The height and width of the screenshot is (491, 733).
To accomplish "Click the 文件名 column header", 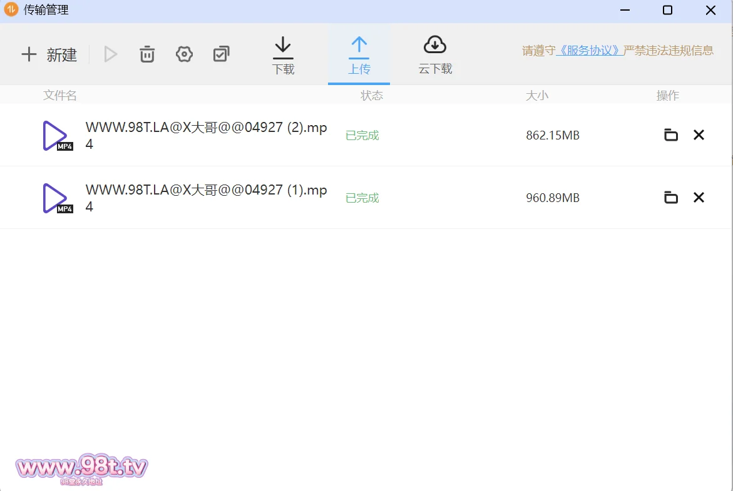I will (x=60, y=96).
